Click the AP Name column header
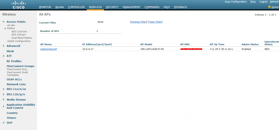The image size is (279, 130). pos(46,44)
